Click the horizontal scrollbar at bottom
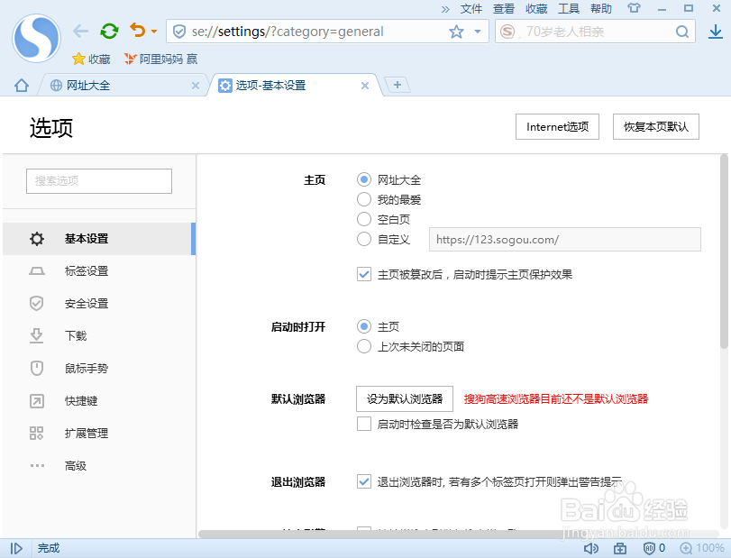Screen dimensions: 731x558 tap(380, 534)
